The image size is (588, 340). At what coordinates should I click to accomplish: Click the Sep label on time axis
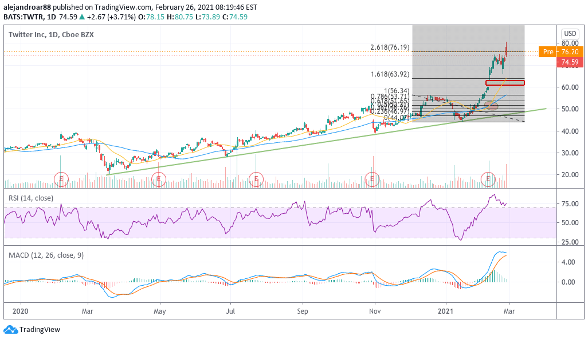[302, 311]
